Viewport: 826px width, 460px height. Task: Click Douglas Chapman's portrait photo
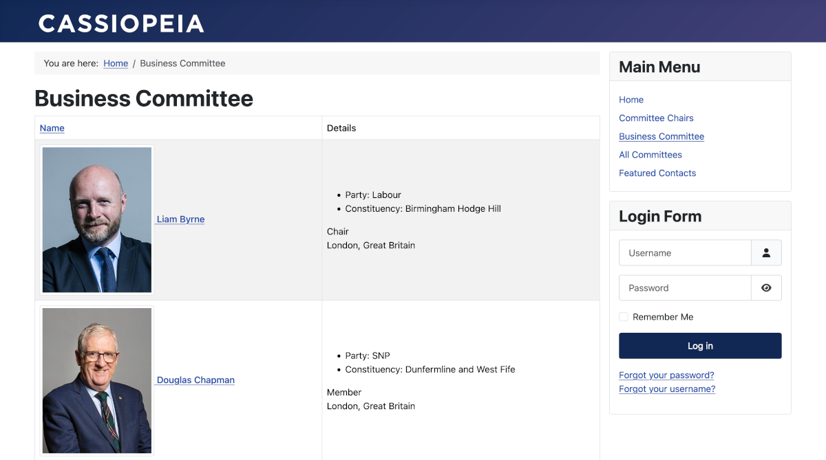(x=96, y=380)
